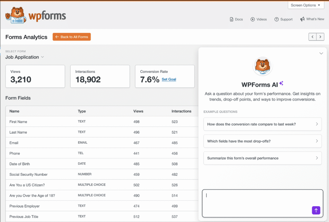
Task: Send question with purple arrow button
Action: click(x=316, y=210)
